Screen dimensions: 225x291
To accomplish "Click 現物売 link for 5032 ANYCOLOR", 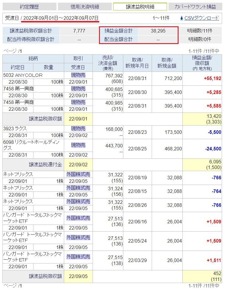I will [78, 75].
